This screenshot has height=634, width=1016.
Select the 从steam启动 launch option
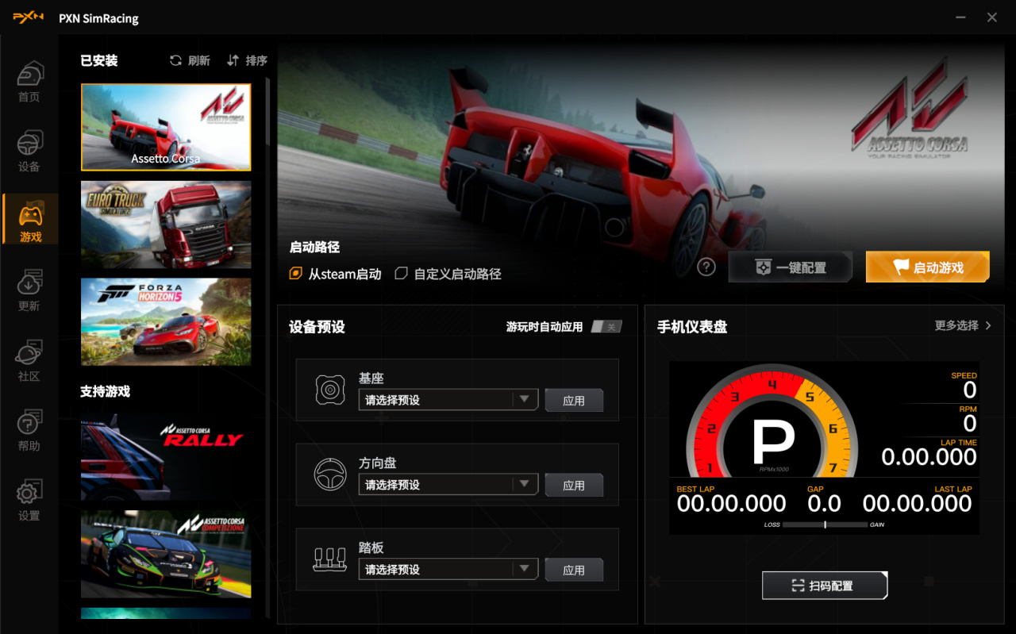pos(335,274)
